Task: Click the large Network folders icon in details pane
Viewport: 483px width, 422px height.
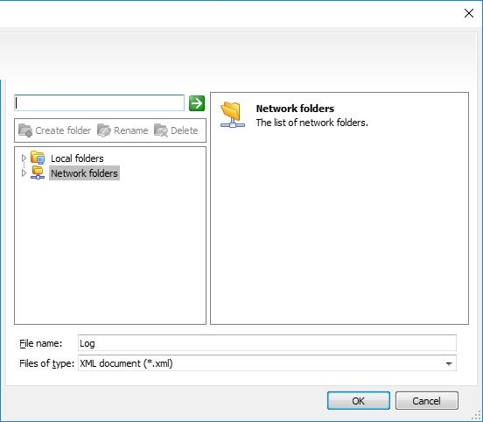Action: (x=233, y=115)
